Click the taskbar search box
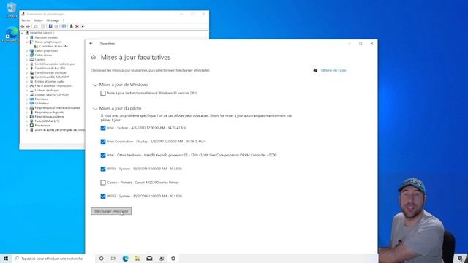Viewport: 468px width, 263px height. click(x=53, y=259)
